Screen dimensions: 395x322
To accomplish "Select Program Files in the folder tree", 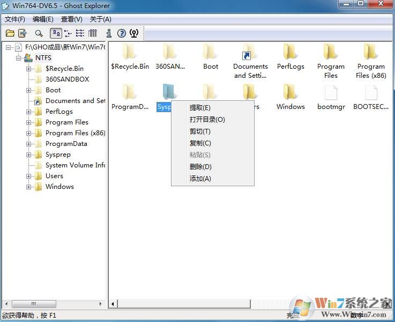I will click(x=66, y=122).
